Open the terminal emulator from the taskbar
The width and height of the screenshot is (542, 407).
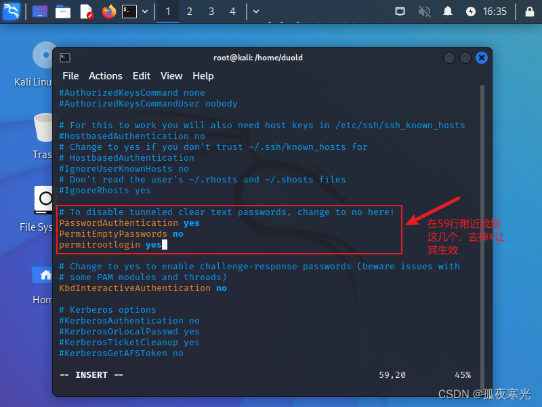click(x=129, y=11)
